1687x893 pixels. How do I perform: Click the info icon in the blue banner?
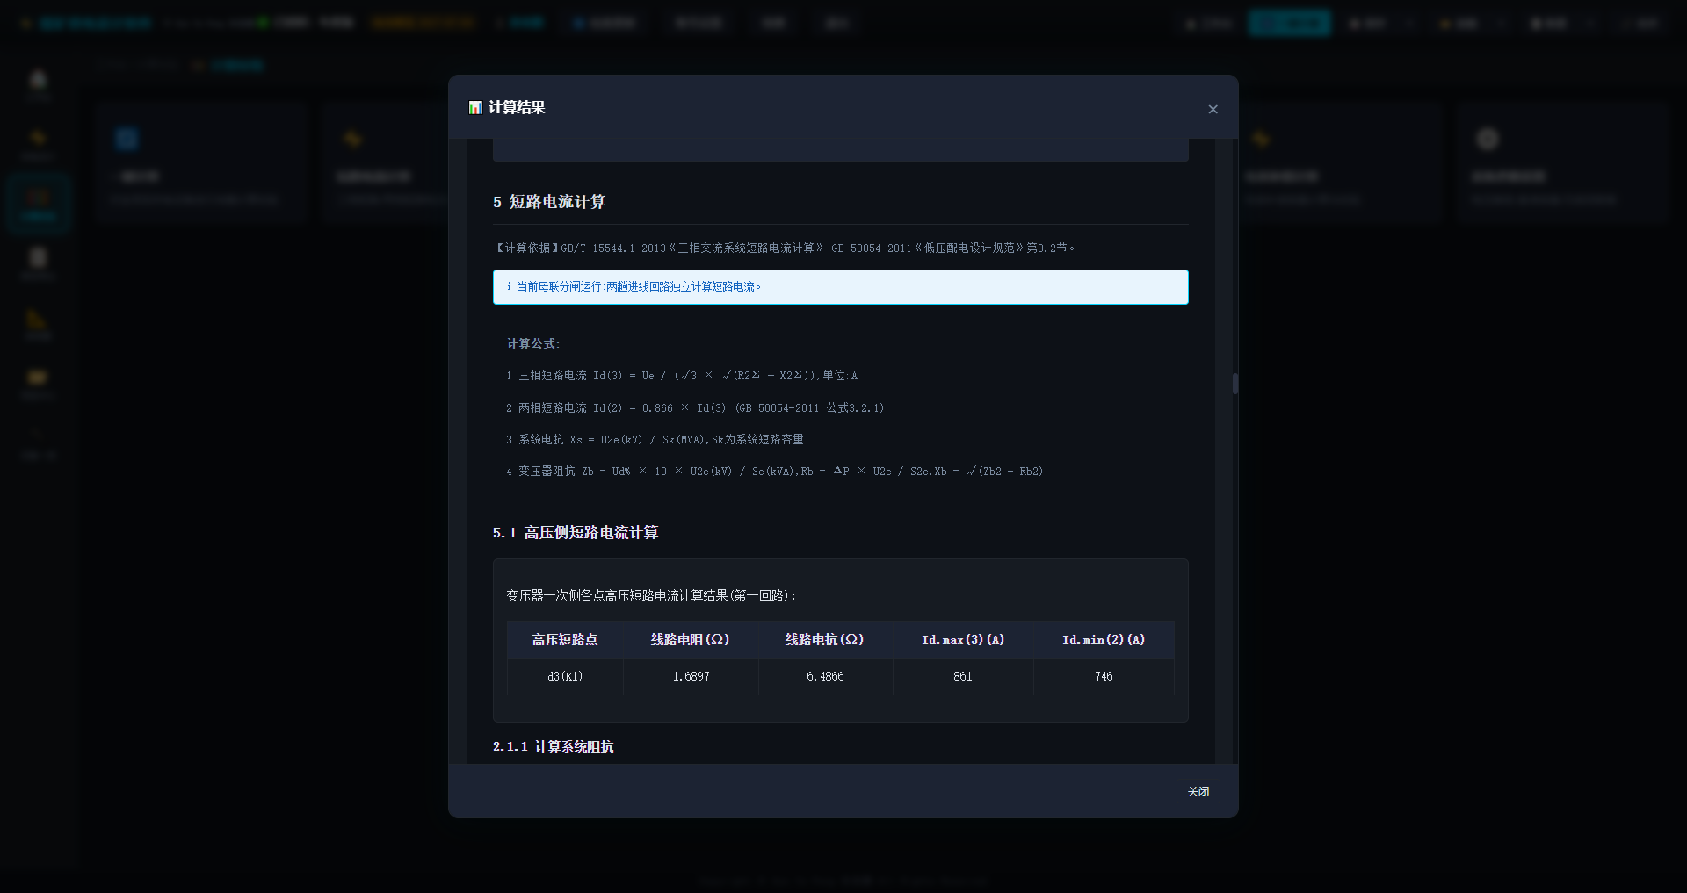tap(509, 286)
